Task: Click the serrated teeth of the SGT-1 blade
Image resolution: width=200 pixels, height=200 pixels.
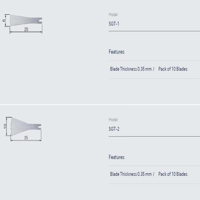Action: pos(10,20)
